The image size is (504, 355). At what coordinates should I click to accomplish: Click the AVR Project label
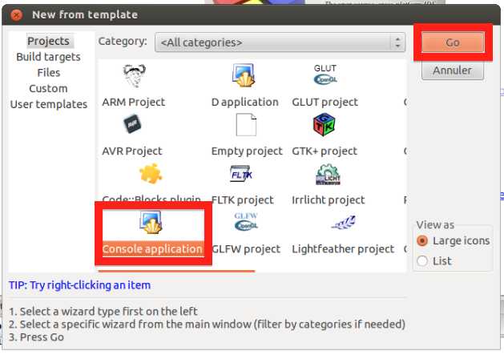pyautogui.click(x=132, y=151)
